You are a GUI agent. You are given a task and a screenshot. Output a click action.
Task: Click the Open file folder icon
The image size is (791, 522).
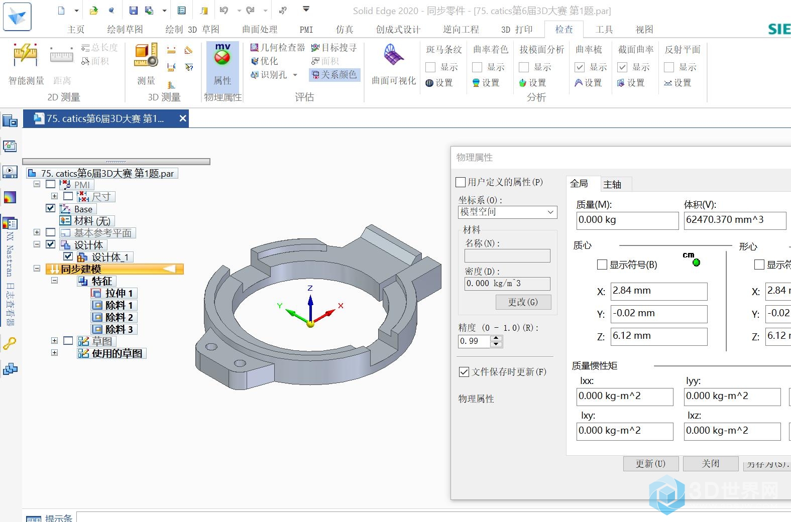[94, 10]
